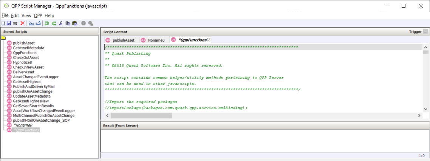Image resolution: width=430 pixels, height=161 pixels.
Task: Select publishAsset in Stored Scripts tree
Action: click(24, 43)
